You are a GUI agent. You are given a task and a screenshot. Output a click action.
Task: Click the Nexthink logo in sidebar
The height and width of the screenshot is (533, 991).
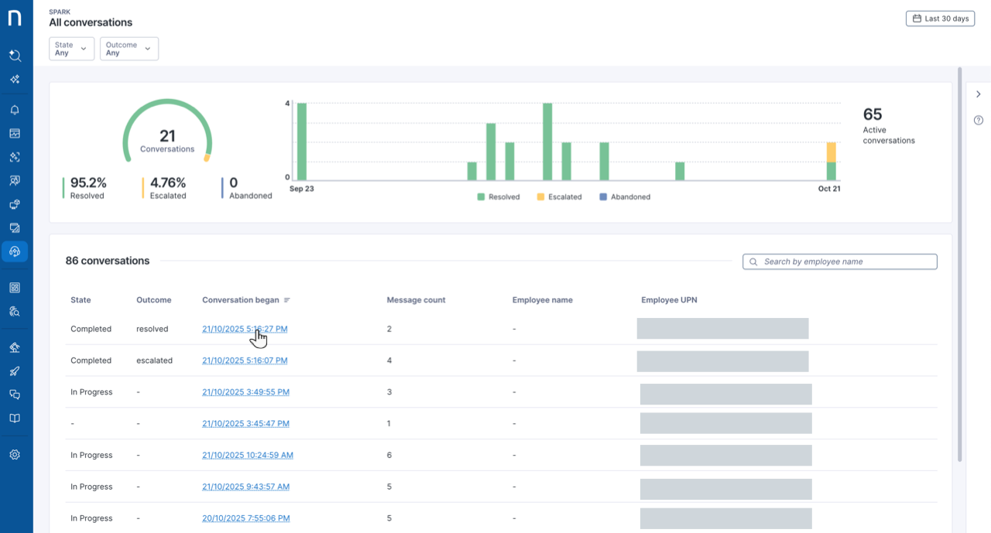pos(15,18)
